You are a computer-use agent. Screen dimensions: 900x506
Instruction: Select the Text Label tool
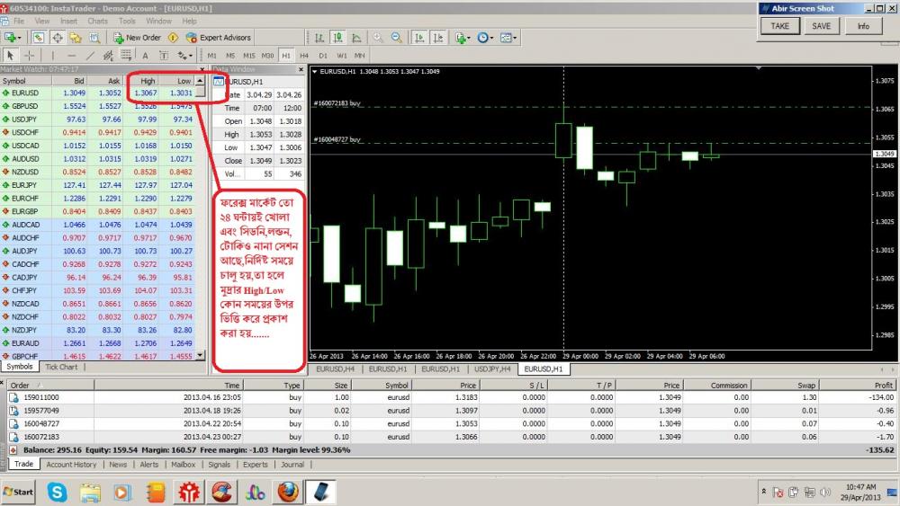point(164,56)
